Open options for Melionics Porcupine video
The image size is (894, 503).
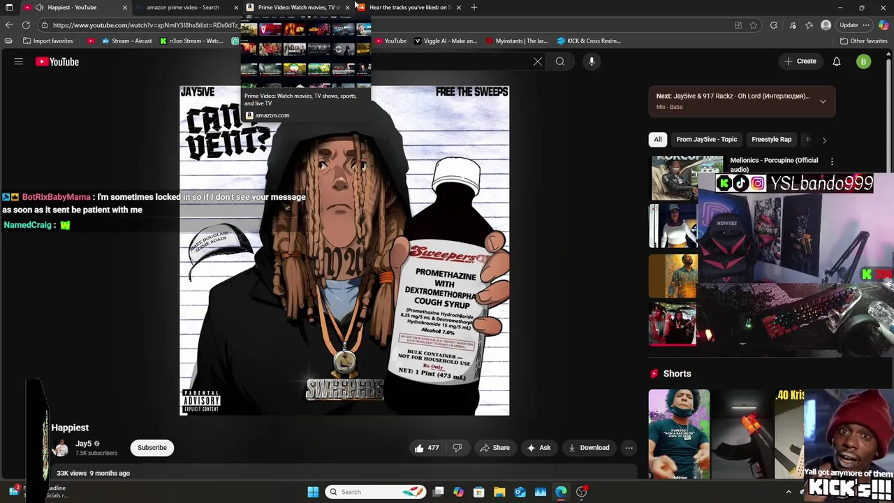point(832,161)
